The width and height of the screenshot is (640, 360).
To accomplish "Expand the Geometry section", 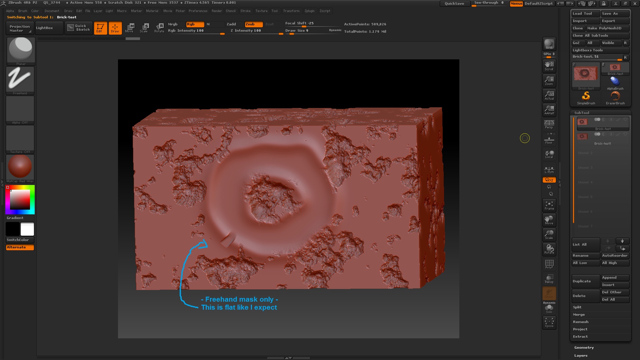I will 584,347.
